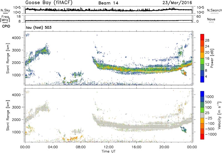Image resolution: width=222 pixels, height=153 pixels.
Task: Click the "3000" range tick in the velocity panel
Action: click(x=16, y=107)
